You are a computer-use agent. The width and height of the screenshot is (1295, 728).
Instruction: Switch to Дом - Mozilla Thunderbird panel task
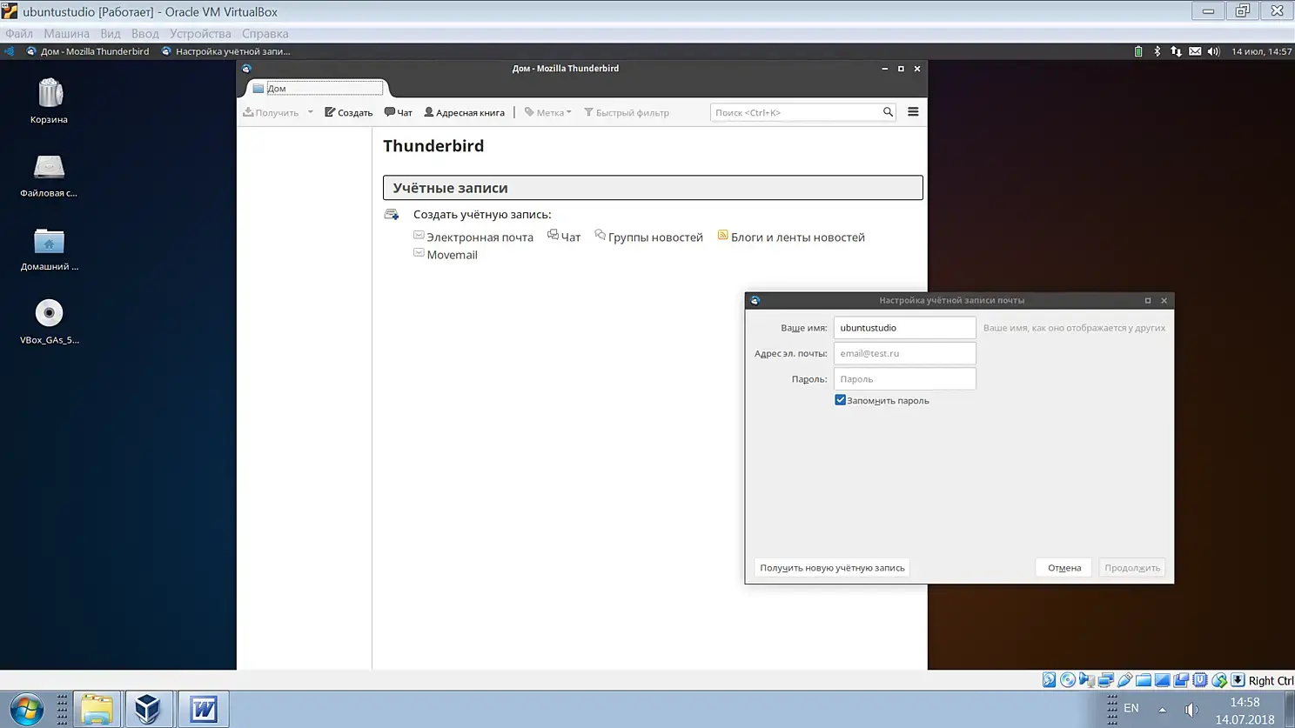(x=88, y=51)
